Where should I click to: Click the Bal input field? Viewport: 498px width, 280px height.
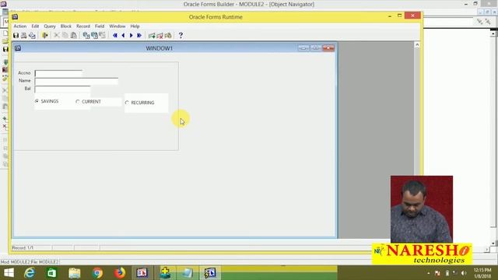[x=62, y=89]
